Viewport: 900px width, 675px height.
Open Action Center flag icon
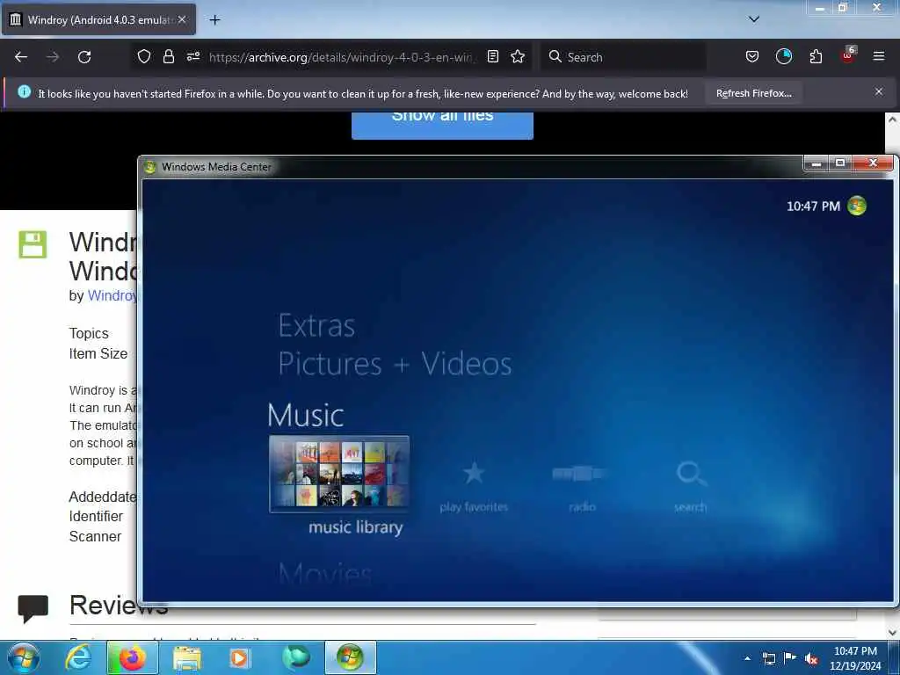click(x=790, y=658)
